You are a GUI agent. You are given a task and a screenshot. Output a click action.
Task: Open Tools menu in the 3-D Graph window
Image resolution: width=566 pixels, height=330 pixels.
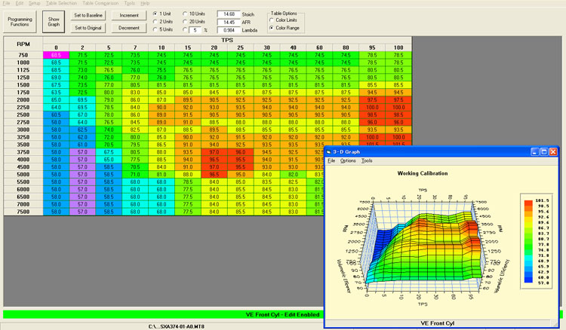tap(367, 161)
